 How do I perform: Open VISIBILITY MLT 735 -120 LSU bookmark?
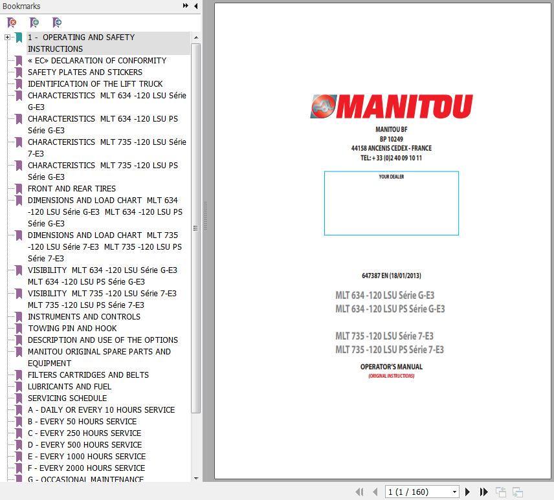pyautogui.click(x=102, y=299)
